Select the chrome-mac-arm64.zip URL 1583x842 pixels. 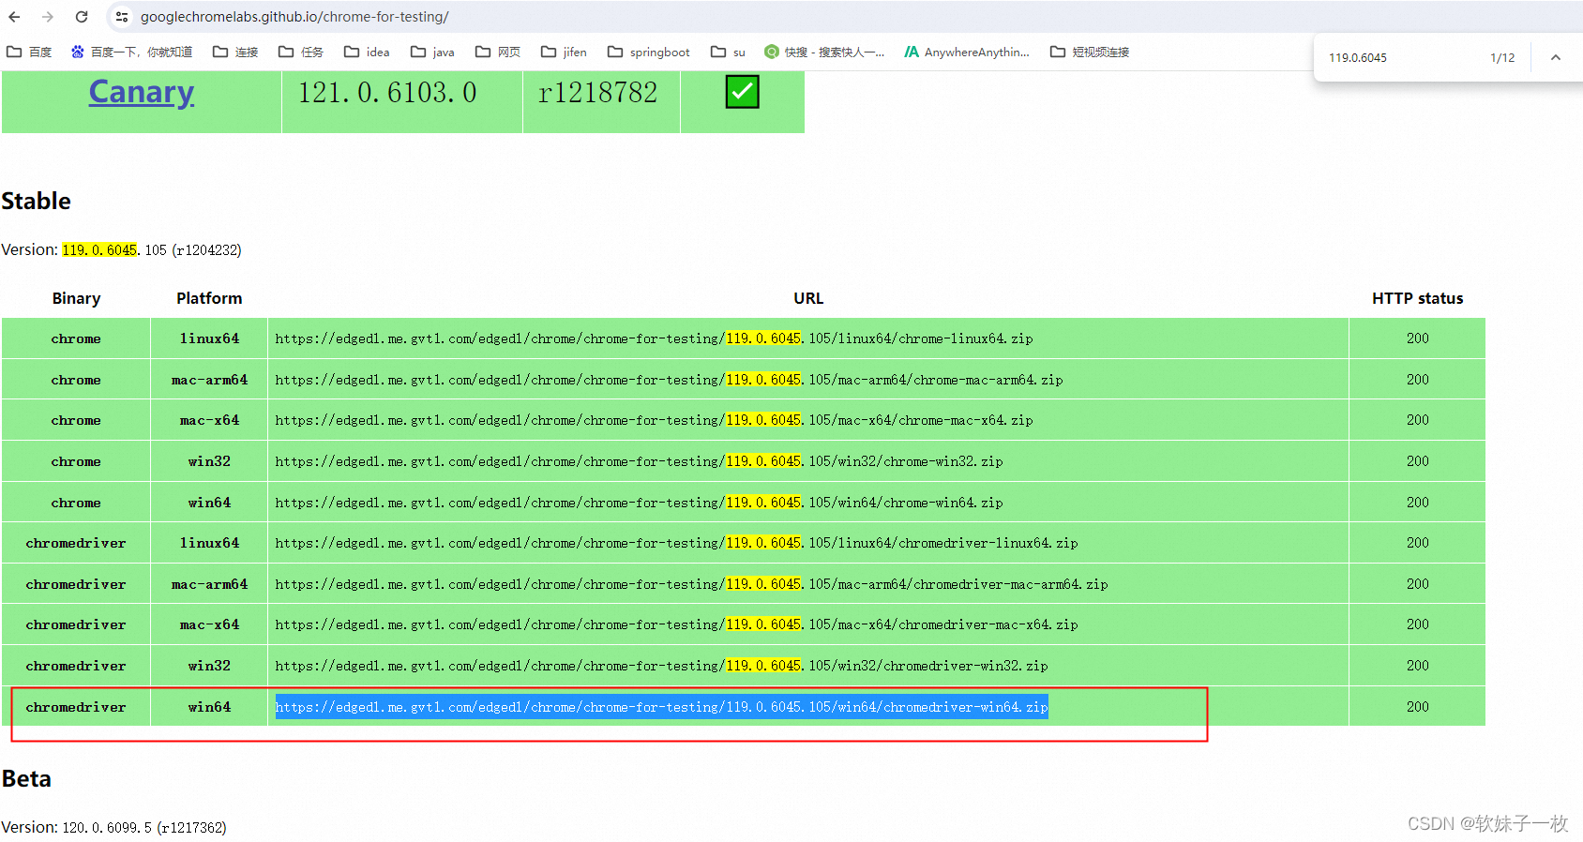669,380
